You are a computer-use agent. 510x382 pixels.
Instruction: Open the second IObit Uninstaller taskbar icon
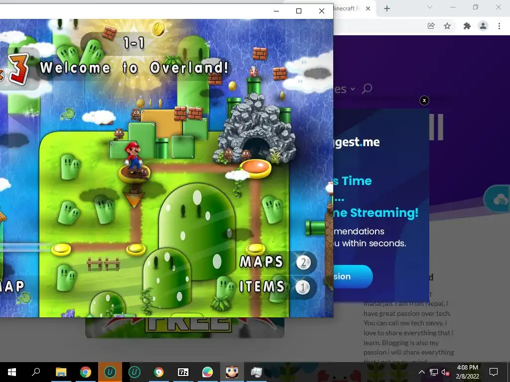pyautogui.click(x=134, y=372)
